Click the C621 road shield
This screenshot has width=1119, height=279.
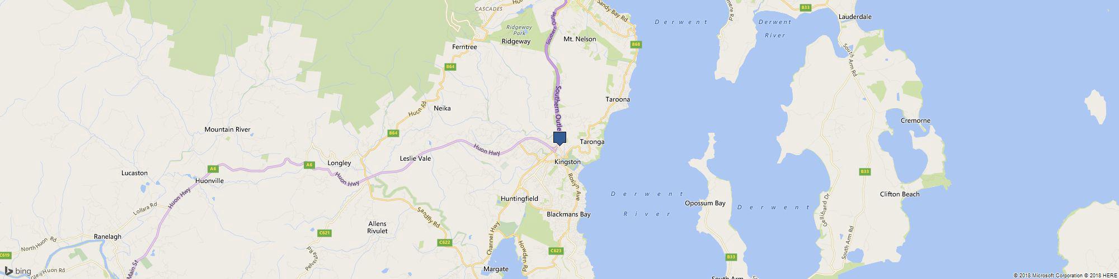[324, 233]
